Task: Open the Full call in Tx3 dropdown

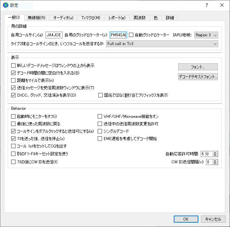Action: [162, 44]
